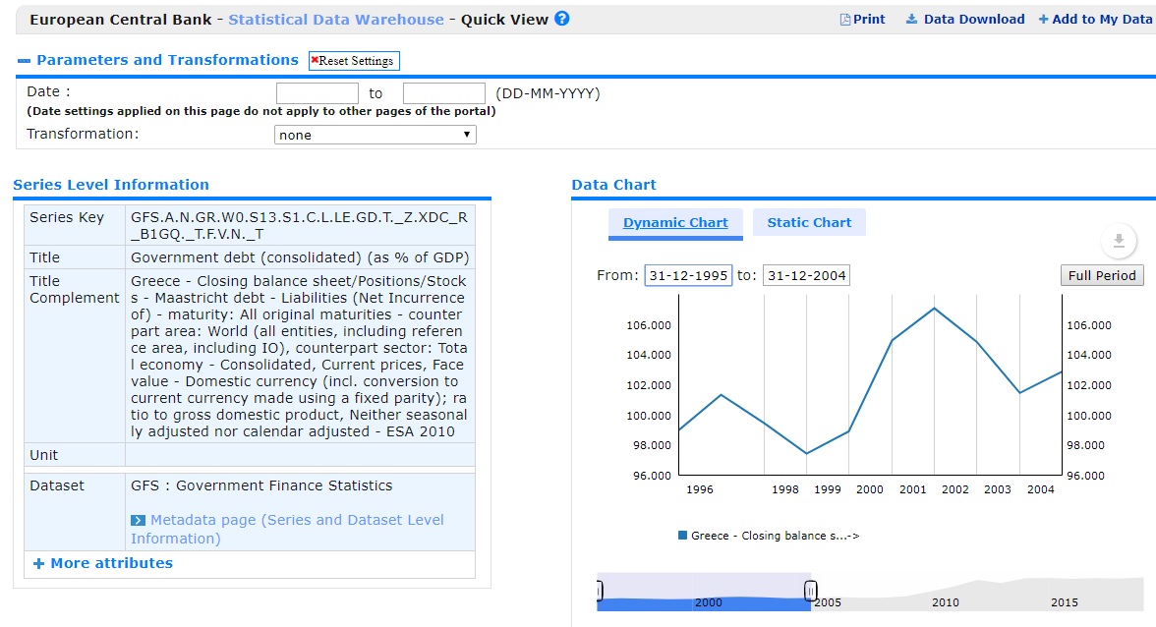The image size is (1156, 627).
Task: Click the 2010 mark on the range timeline
Action: tap(946, 602)
